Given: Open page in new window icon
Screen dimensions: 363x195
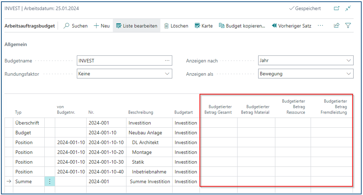Looking at the screenshot, I should pos(337,9).
